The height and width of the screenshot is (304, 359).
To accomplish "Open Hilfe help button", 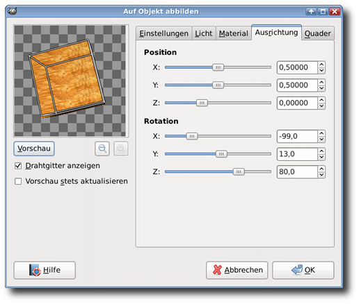I will click(x=45, y=270).
